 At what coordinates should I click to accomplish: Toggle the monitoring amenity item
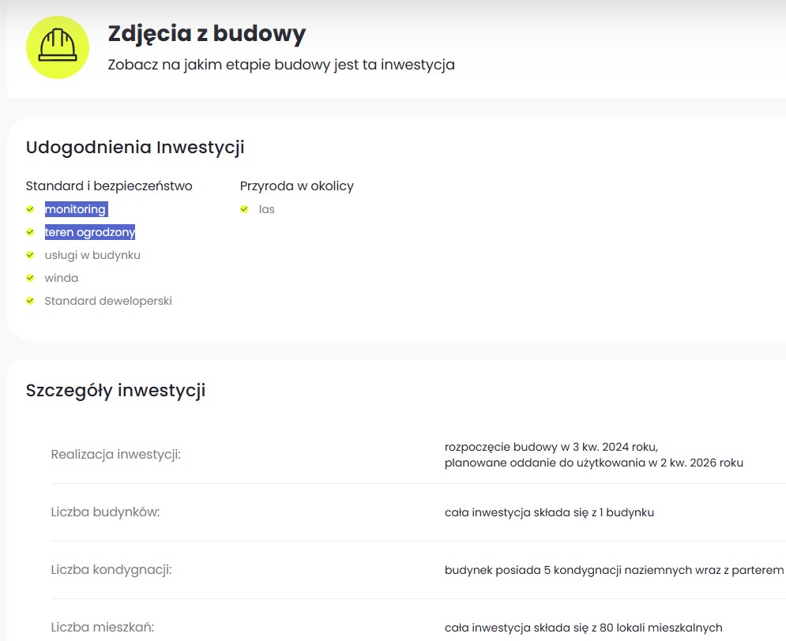75,209
